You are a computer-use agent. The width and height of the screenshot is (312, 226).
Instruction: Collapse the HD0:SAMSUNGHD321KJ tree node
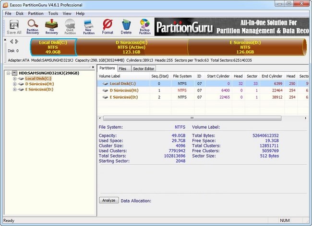pos(8,73)
